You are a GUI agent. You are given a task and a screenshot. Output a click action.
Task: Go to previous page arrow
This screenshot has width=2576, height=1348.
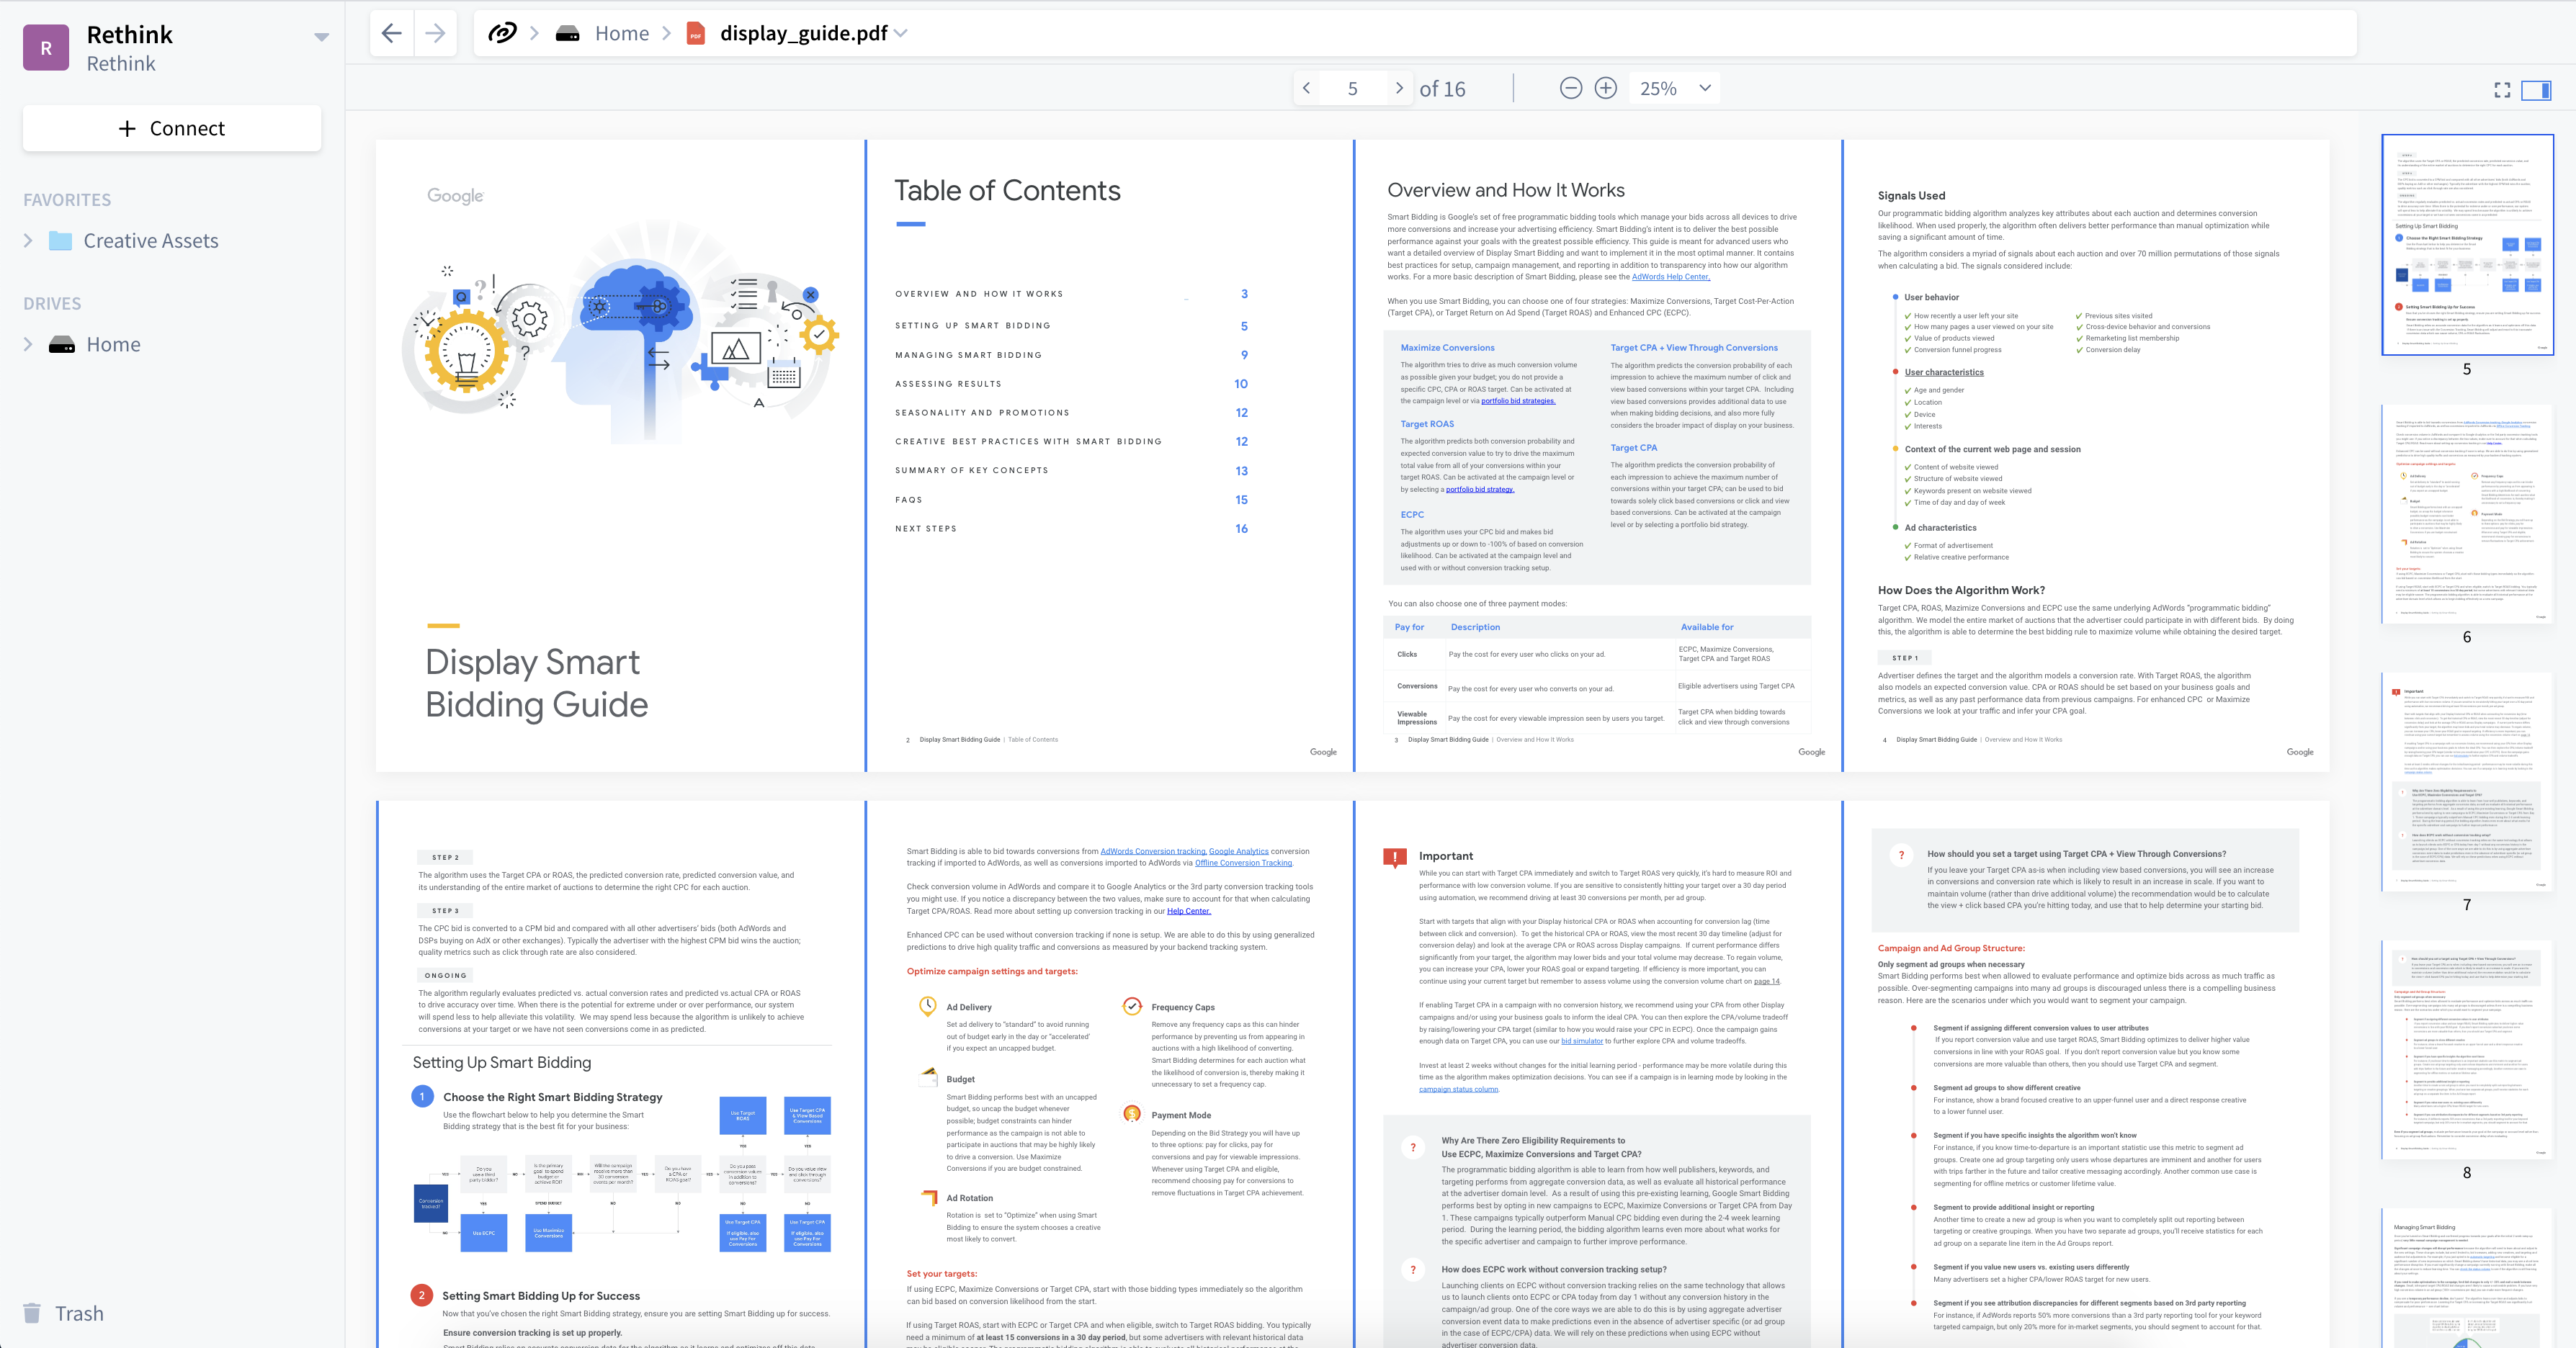pos(1306,88)
